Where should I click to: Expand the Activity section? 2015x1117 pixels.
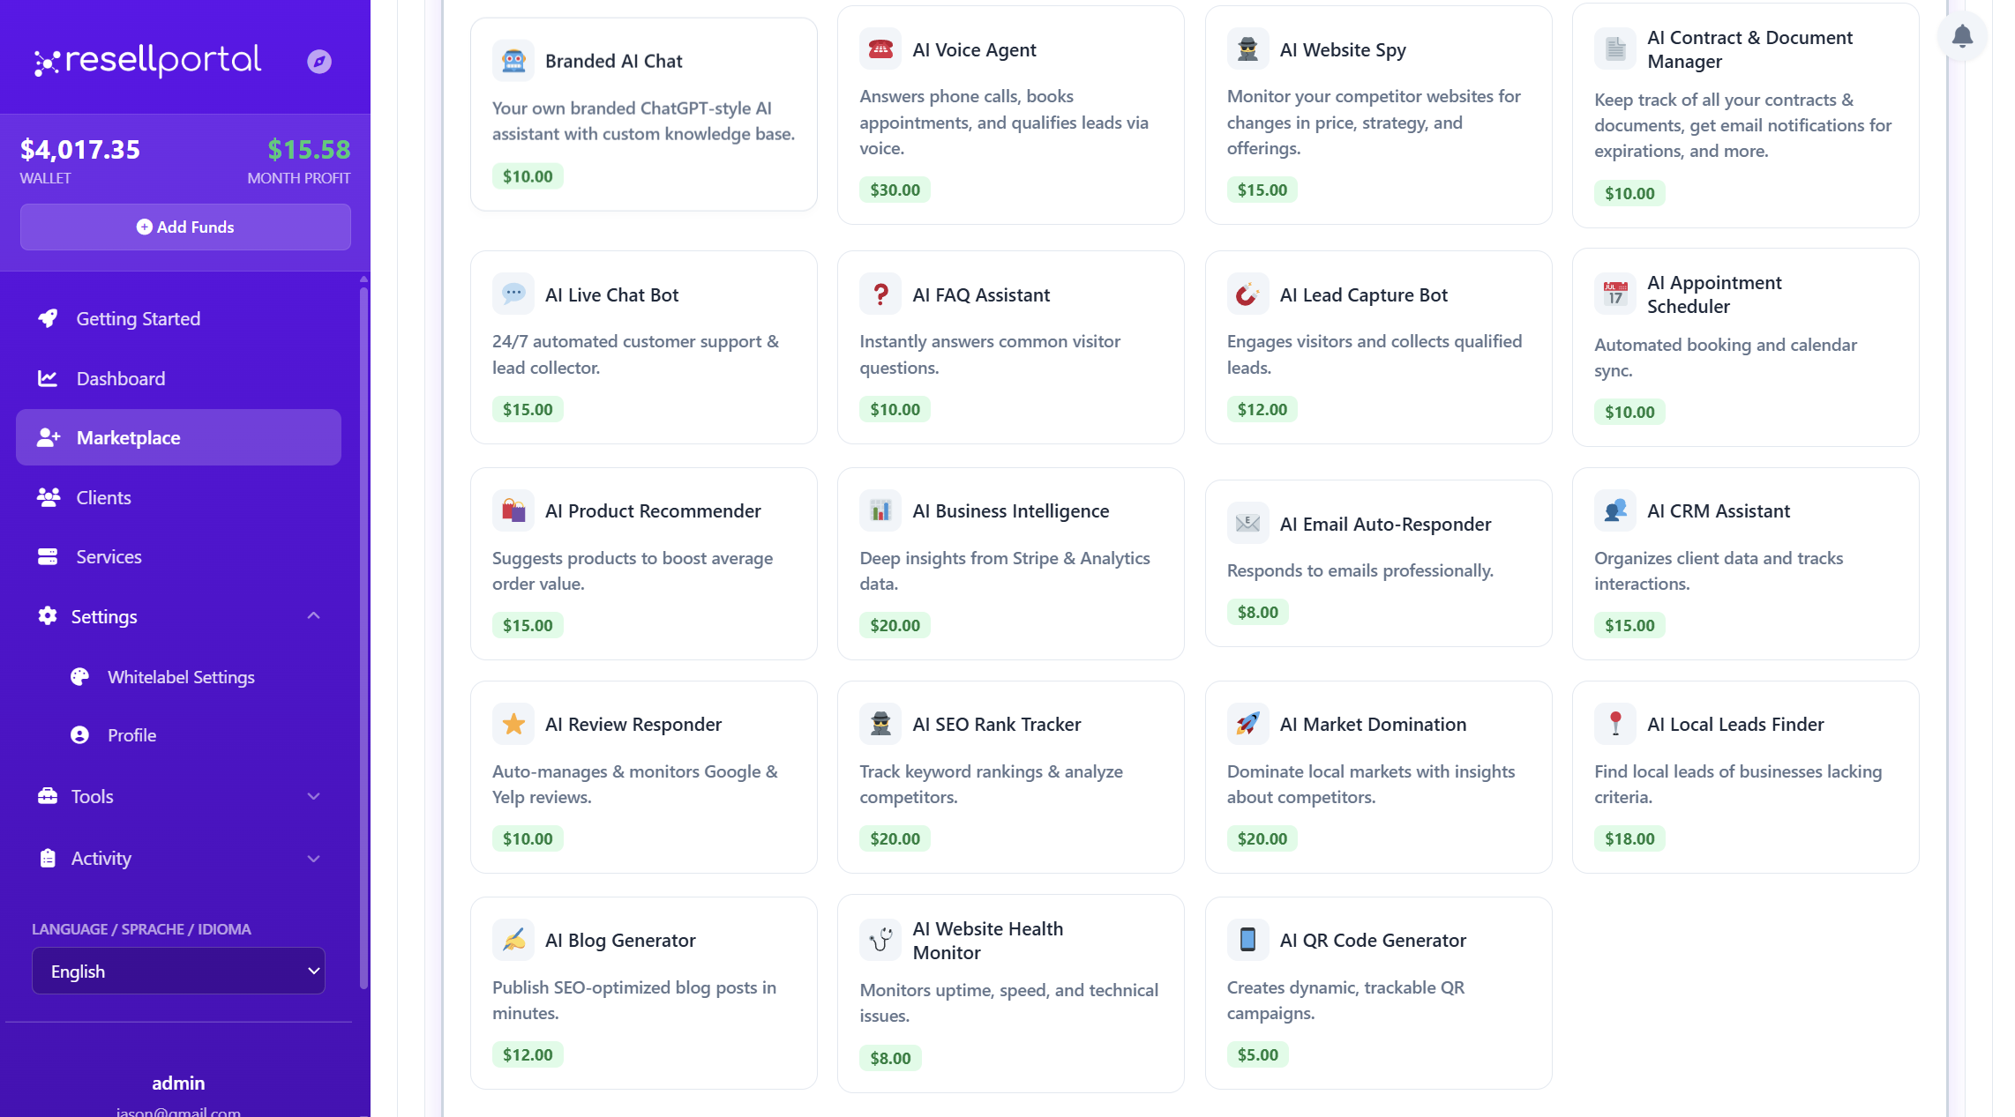pos(314,858)
